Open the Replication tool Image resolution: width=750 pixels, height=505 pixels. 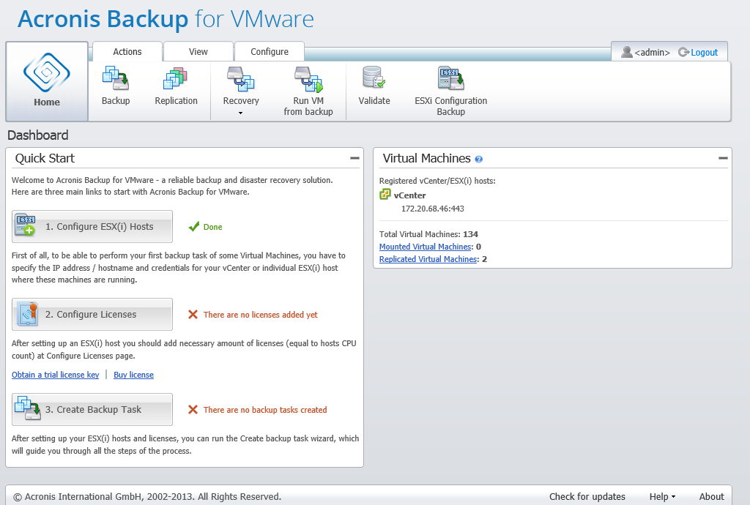[176, 78]
